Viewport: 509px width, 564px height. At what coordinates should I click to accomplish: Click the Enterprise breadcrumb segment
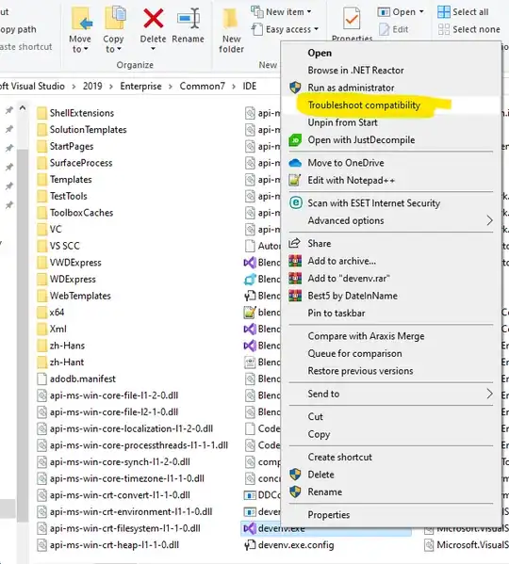click(x=140, y=87)
